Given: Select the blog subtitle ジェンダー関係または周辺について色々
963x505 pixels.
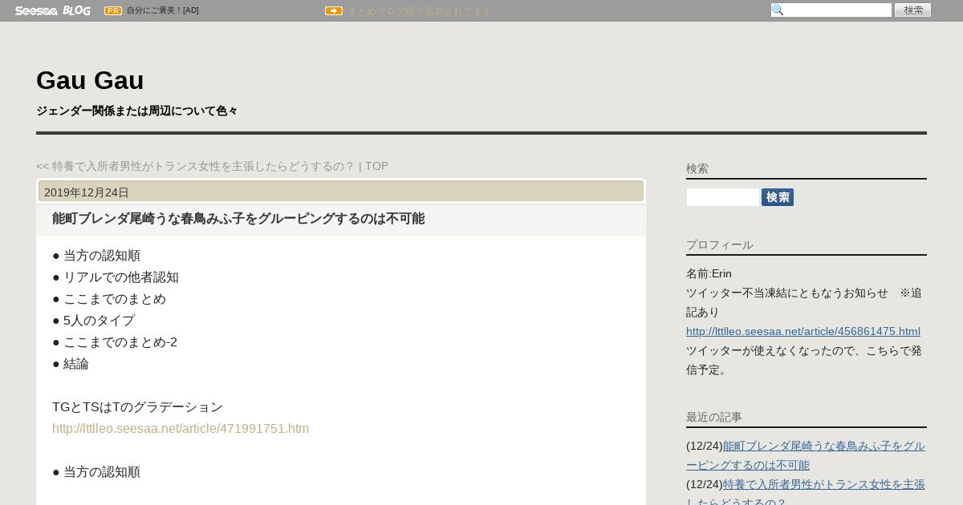Looking at the screenshot, I should click(136, 111).
